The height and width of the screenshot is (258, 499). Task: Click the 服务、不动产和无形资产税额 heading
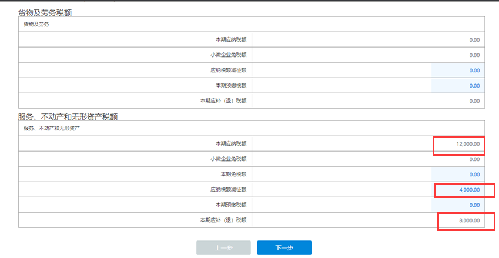click(68, 117)
